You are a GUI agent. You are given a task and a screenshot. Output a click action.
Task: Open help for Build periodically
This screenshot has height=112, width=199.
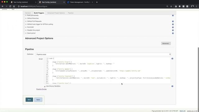(x=173, y=15)
